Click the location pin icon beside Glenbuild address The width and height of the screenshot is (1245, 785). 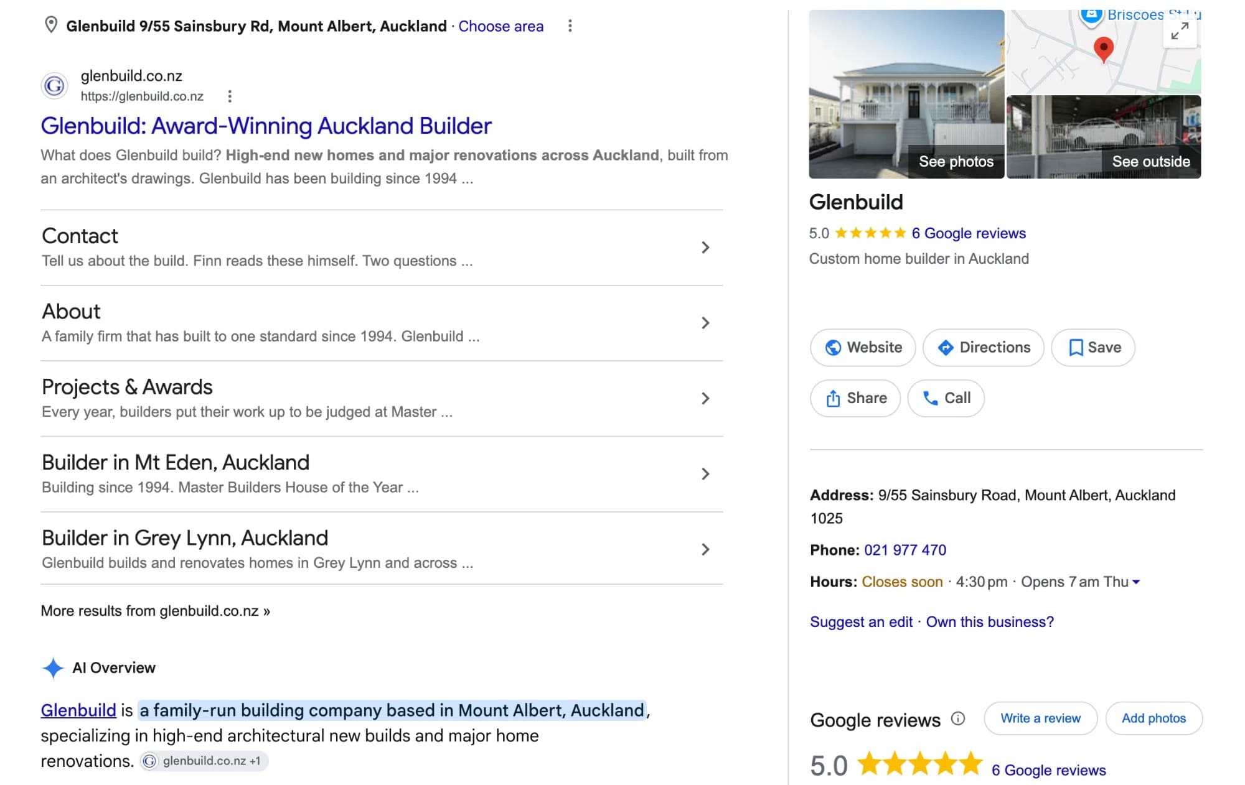coord(51,26)
